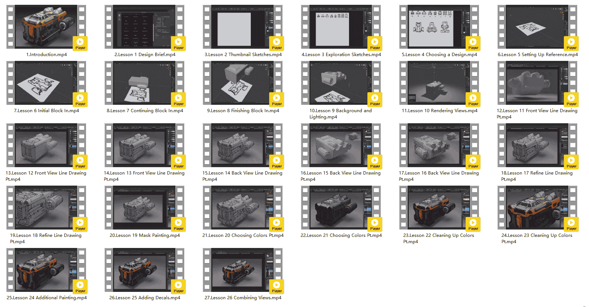Click Player badge on Lesson 19 Mask Painting
This screenshot has width=589, height=307.
pyautogui.click(x=178, y=224)
